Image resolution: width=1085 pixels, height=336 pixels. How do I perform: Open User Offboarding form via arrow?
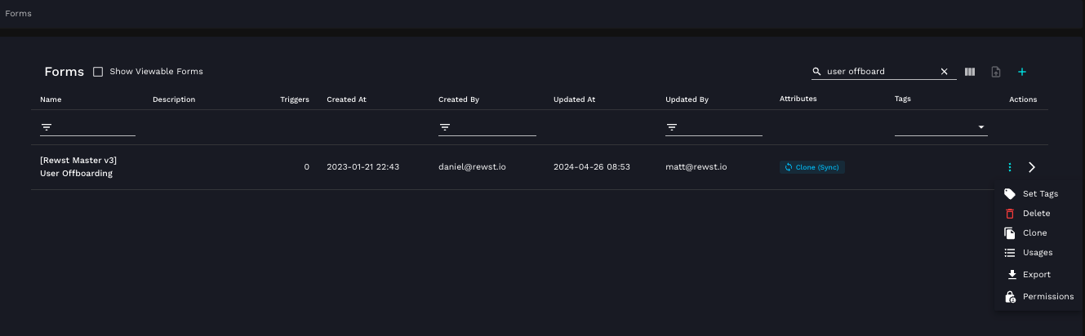pos(1032,167)
